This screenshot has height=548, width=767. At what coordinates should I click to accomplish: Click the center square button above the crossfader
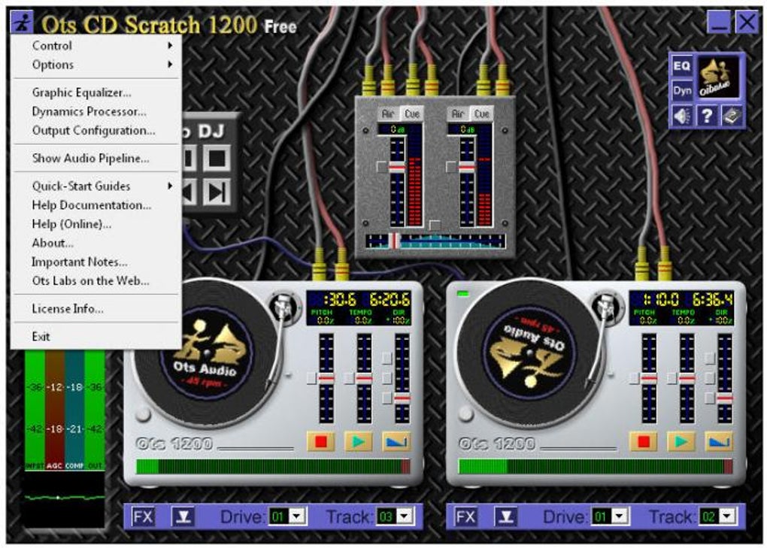coord(435,225)
